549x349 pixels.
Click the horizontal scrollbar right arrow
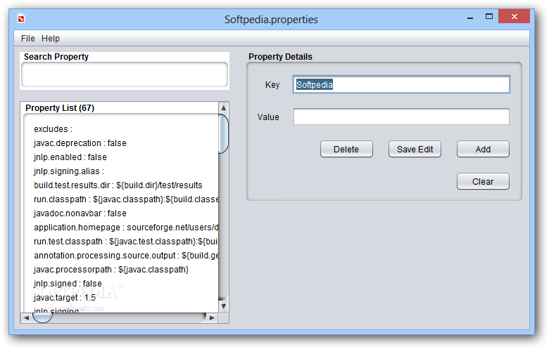pyautogui.click(x=212, y=318)
